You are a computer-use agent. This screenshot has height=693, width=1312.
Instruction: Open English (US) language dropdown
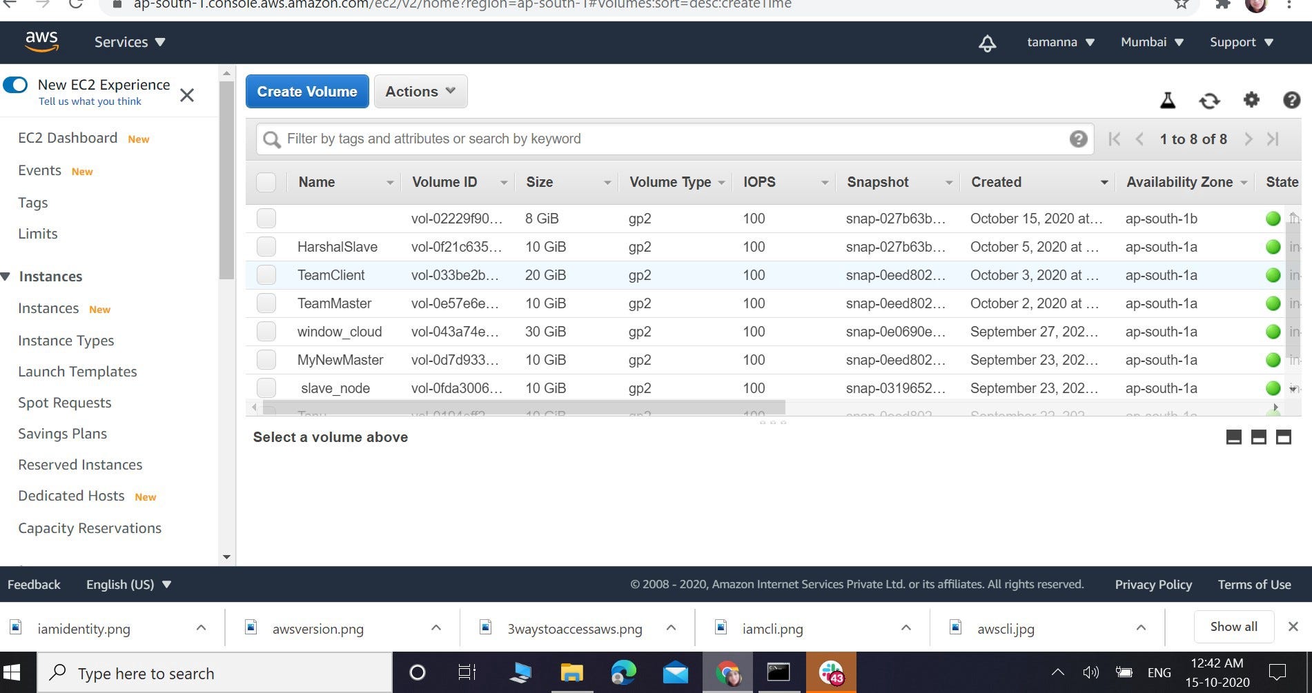coord(128,585)
